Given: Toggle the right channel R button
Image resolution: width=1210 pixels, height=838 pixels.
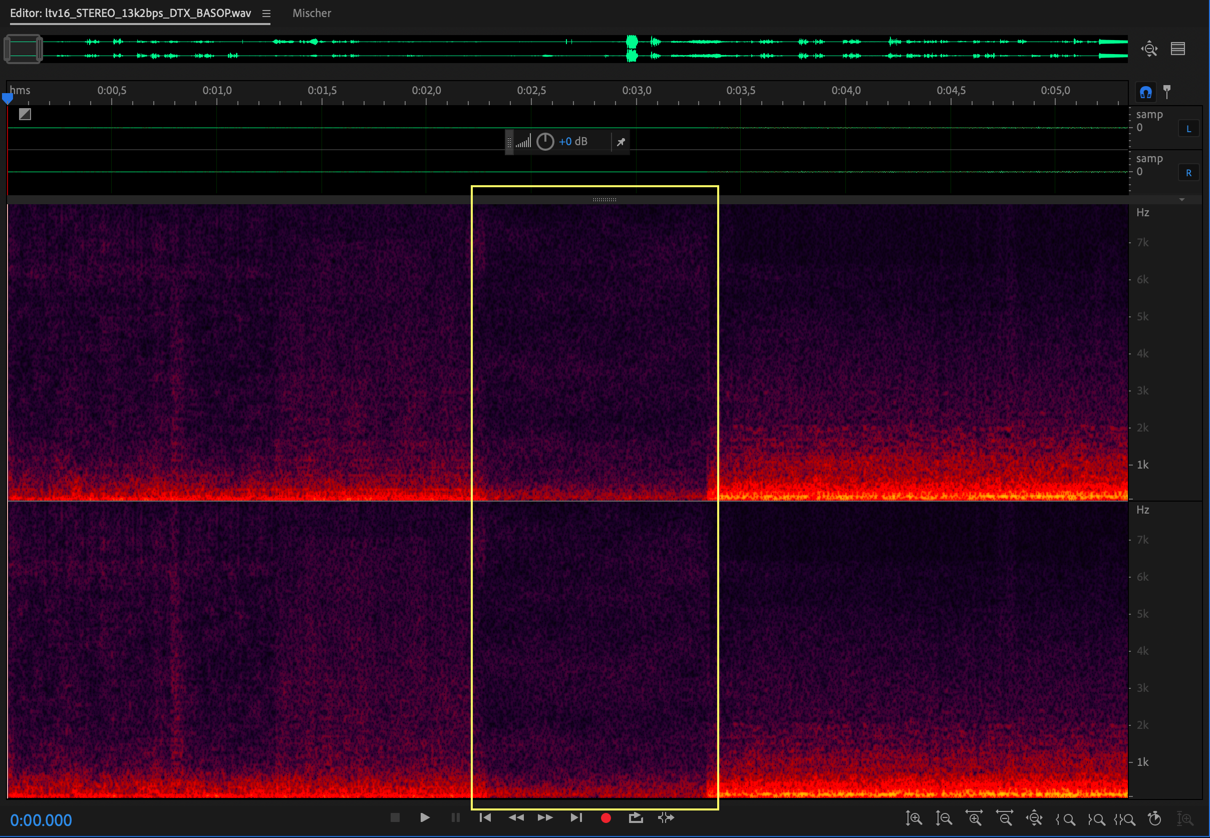Looking at the screenshot, I should coord(1188,173).
